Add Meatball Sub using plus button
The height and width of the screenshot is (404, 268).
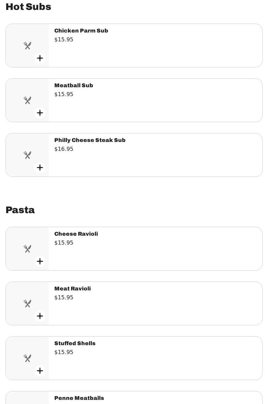40,113
